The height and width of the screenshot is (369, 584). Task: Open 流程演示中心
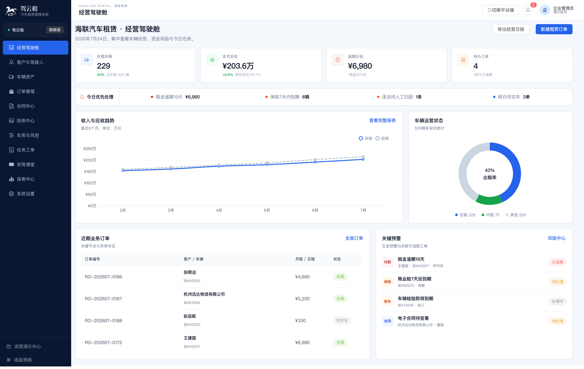[36, 346]
